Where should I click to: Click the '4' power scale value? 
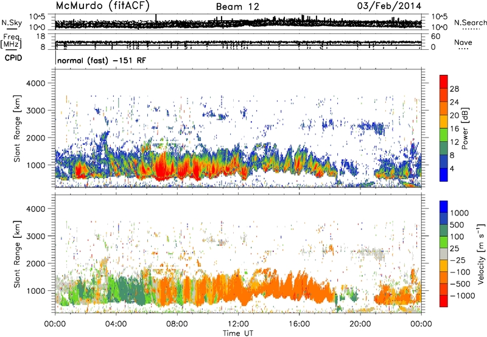click(x=452, y=168)
